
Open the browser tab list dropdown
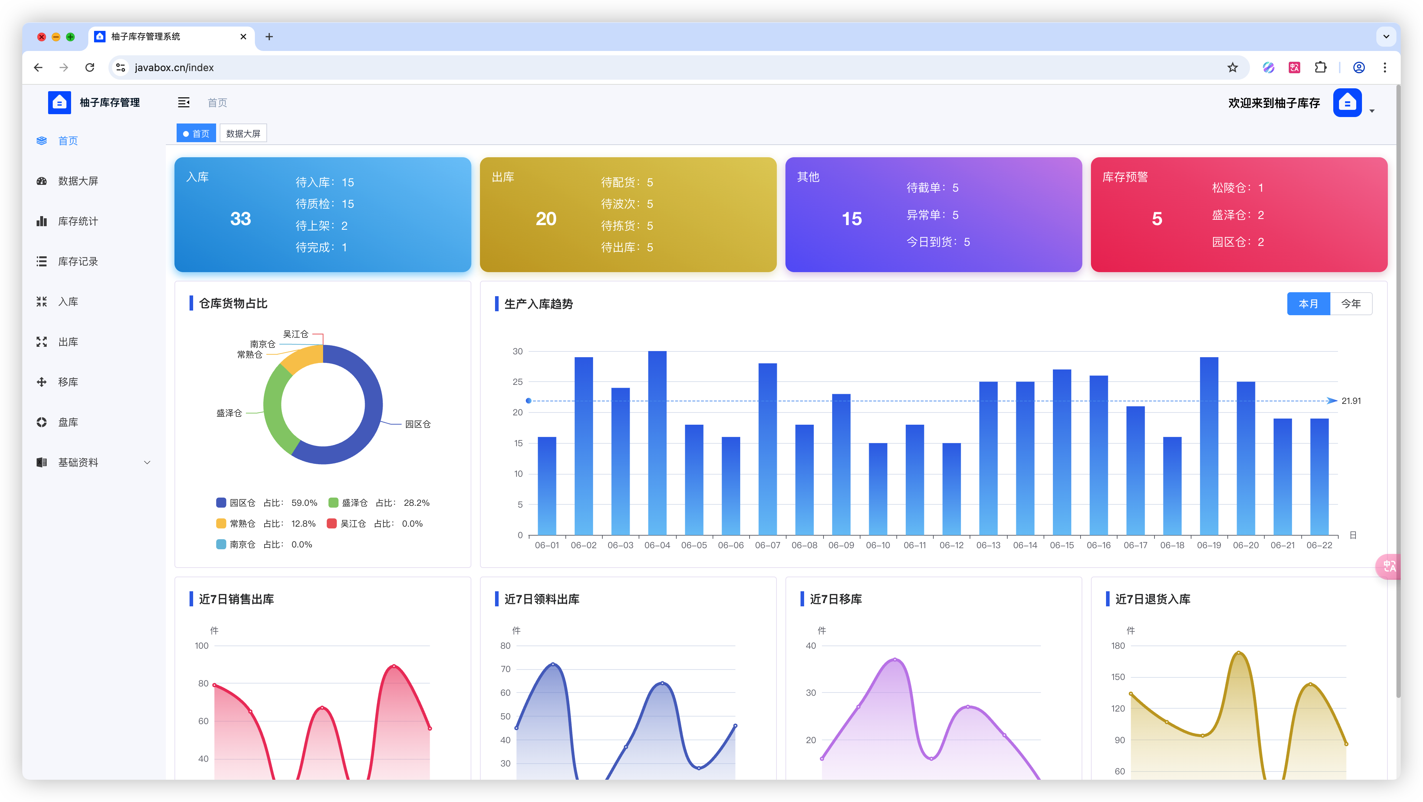point(1386,37)
